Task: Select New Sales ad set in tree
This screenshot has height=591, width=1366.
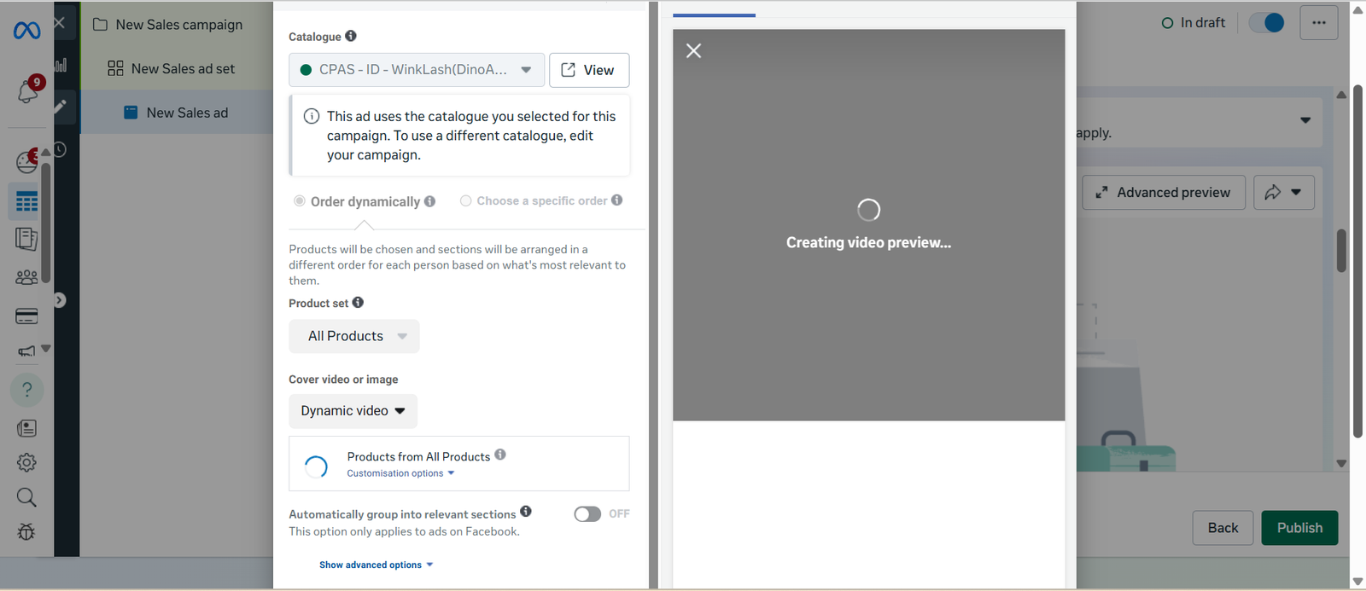Action: pos(183,69)
